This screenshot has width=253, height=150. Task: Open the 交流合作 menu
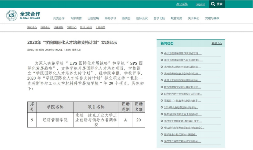tap(59, 18)
